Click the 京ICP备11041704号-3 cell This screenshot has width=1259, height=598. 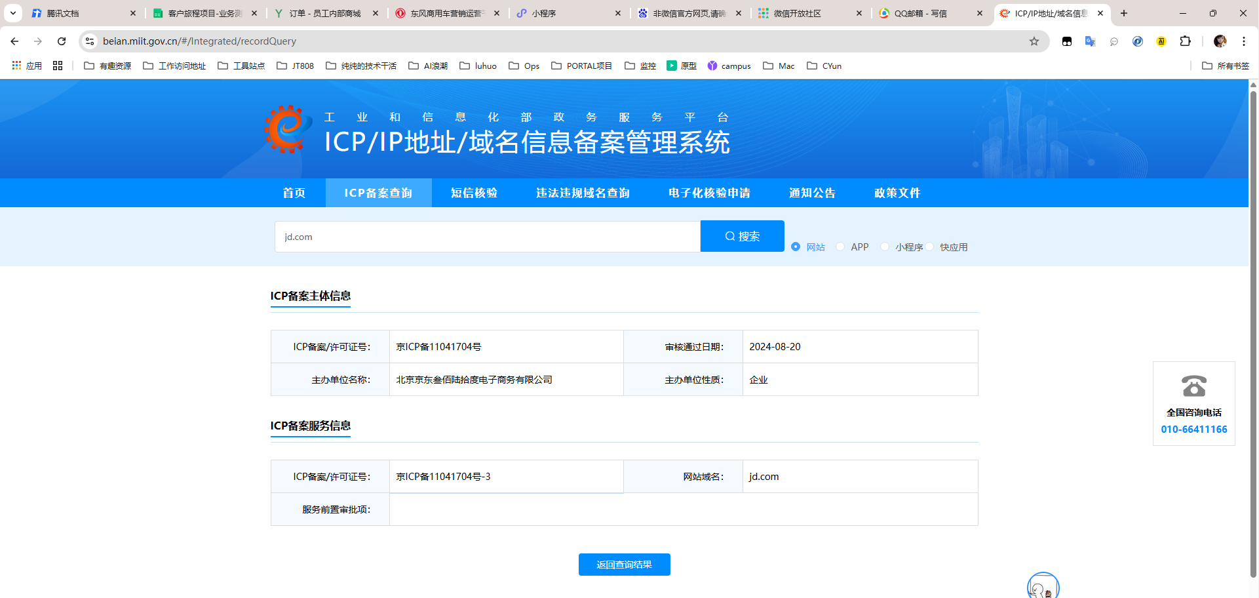point(506,477)
